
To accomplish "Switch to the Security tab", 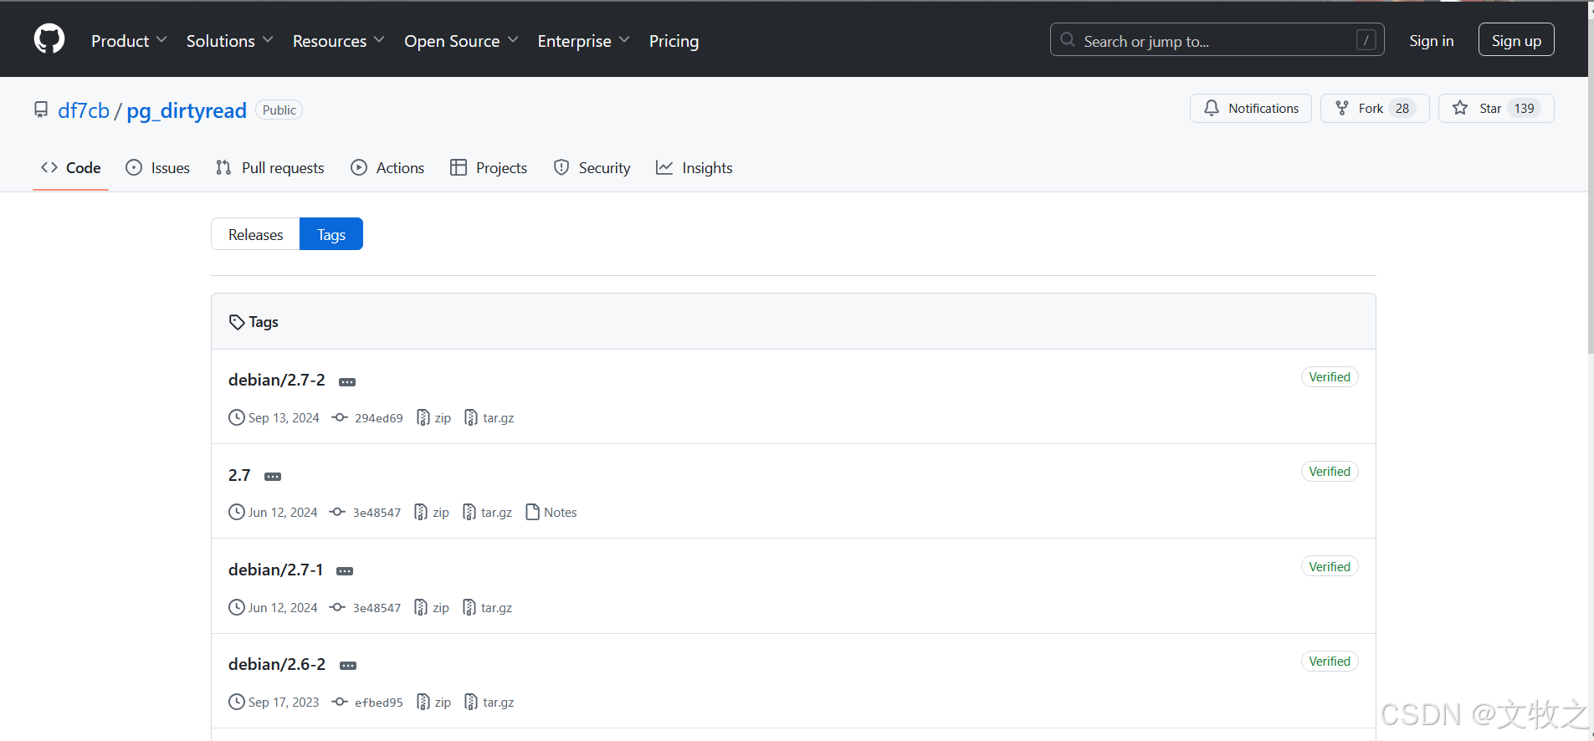I will pos(592,168).
